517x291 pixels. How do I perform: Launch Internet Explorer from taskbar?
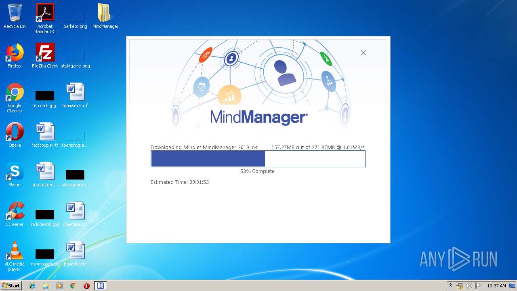coord(32,286)
